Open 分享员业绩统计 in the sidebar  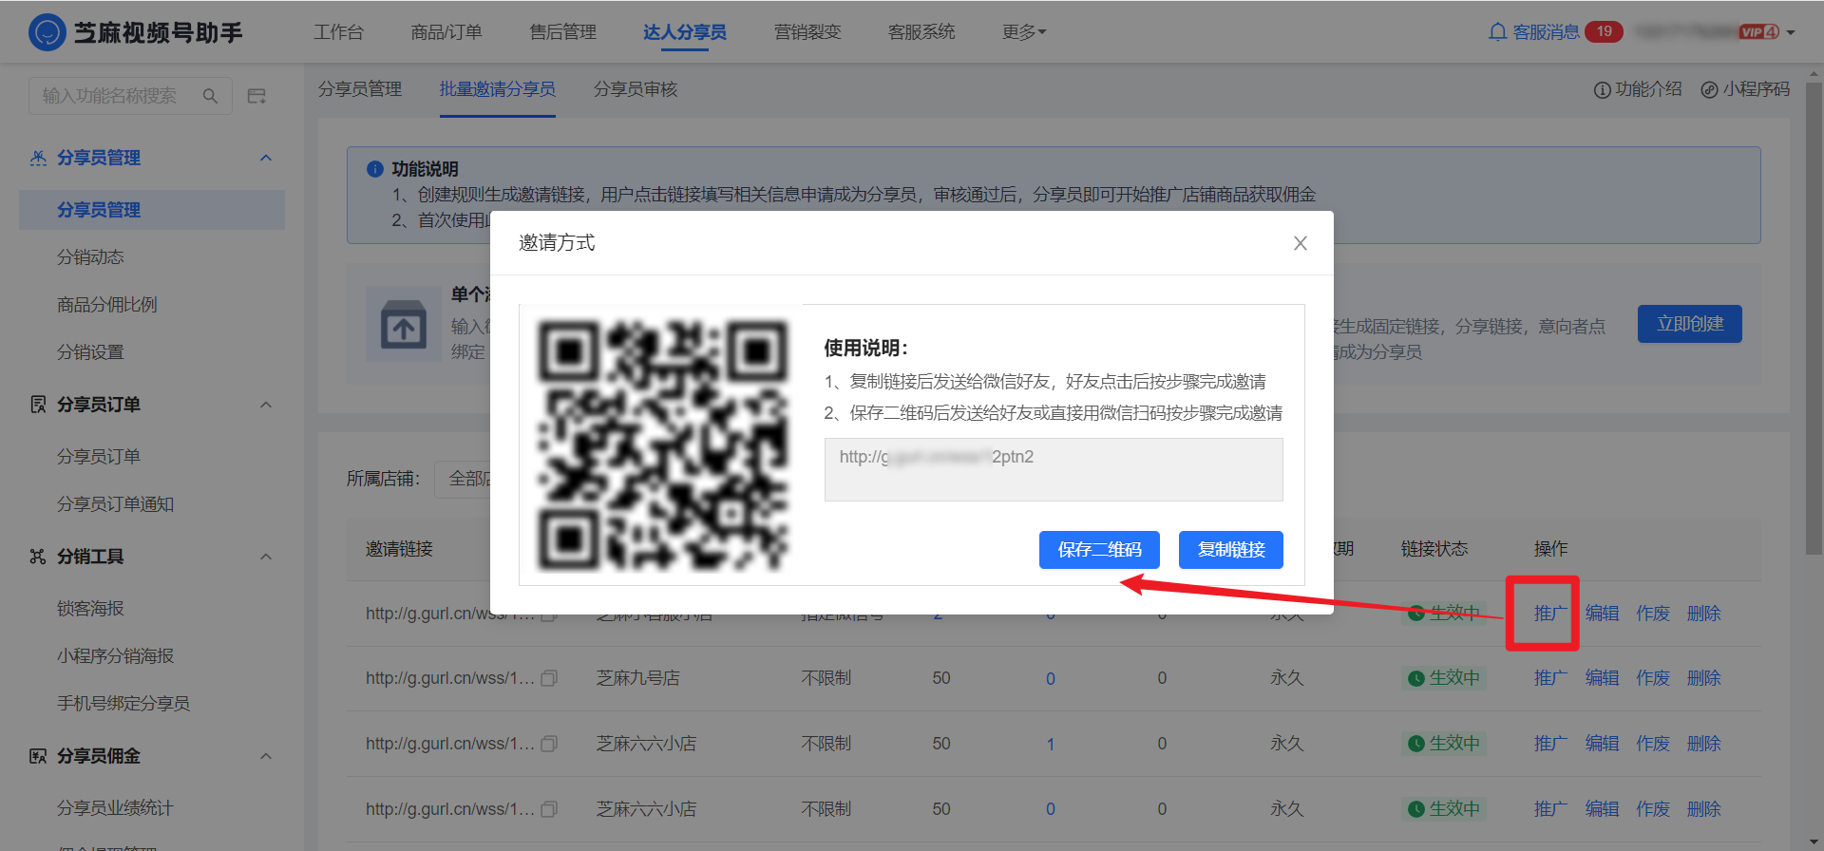[x=115, y=808]
